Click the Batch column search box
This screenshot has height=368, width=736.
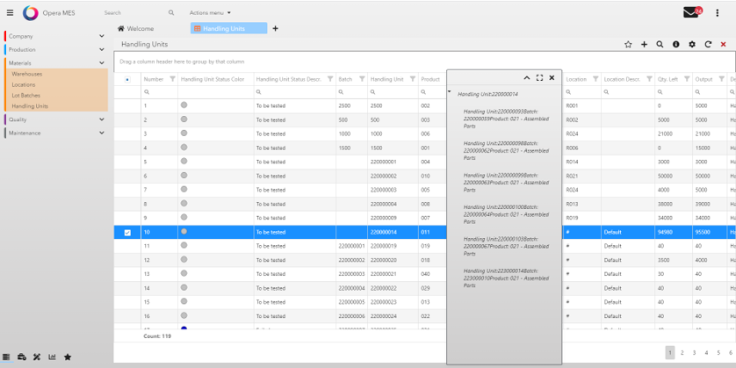[352, 92]
